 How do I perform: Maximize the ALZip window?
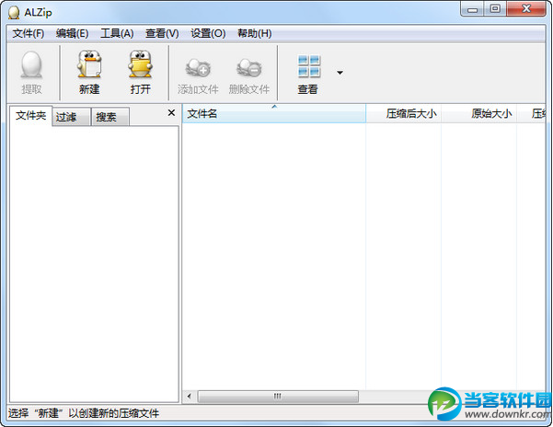pyautogui.click(x=495, y=9)
